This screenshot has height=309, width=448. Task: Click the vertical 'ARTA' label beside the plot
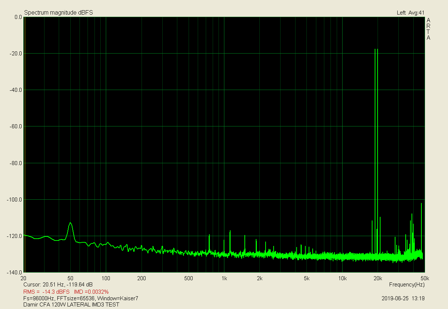(428, 29)
